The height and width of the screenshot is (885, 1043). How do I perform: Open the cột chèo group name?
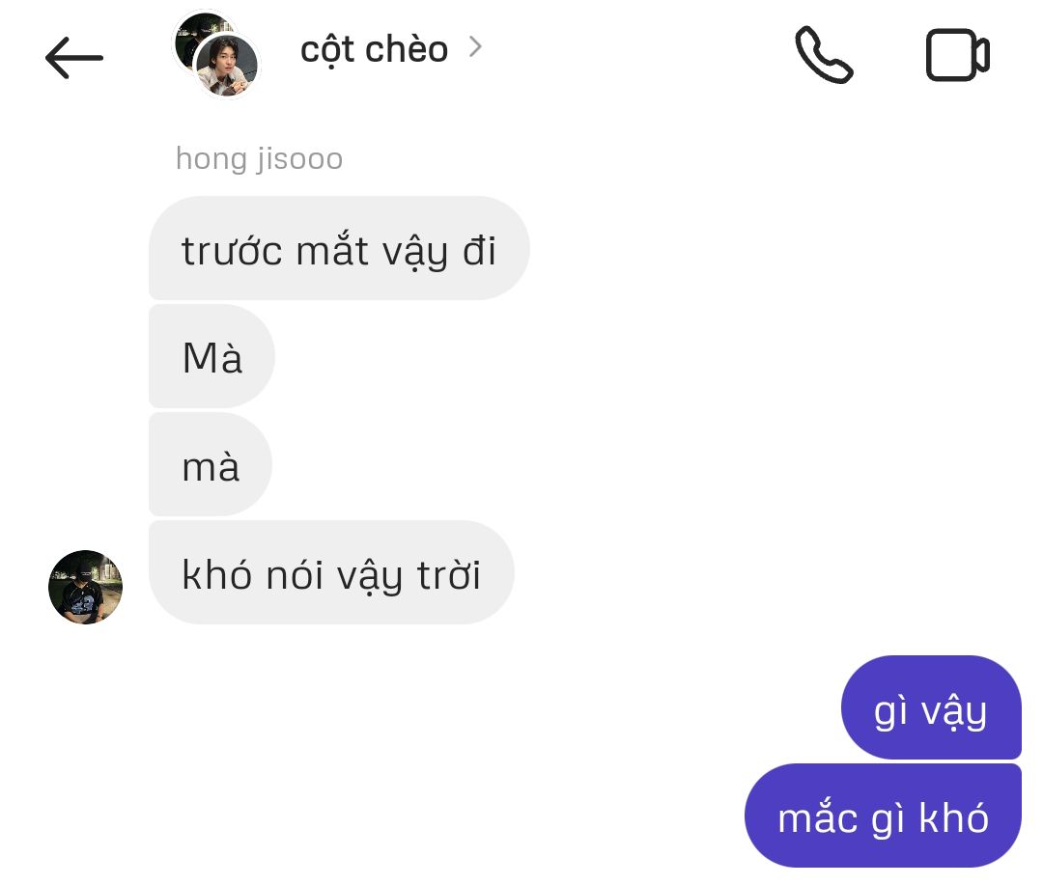pos(375,50)
